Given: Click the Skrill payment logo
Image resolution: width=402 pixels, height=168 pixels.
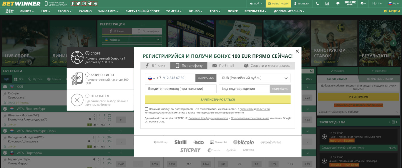Looking at the screenshot, I should click(180, 142).
